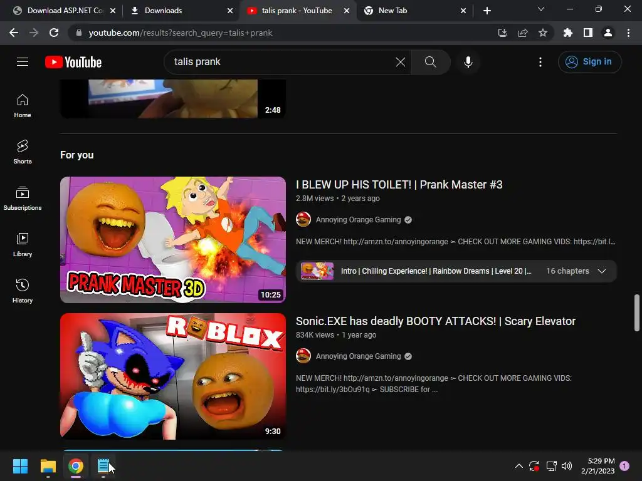
Task: Open the Chrome profile avatar
Action: 608,33
